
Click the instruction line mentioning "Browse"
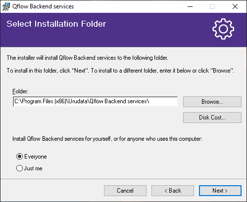tap(120, 71)
